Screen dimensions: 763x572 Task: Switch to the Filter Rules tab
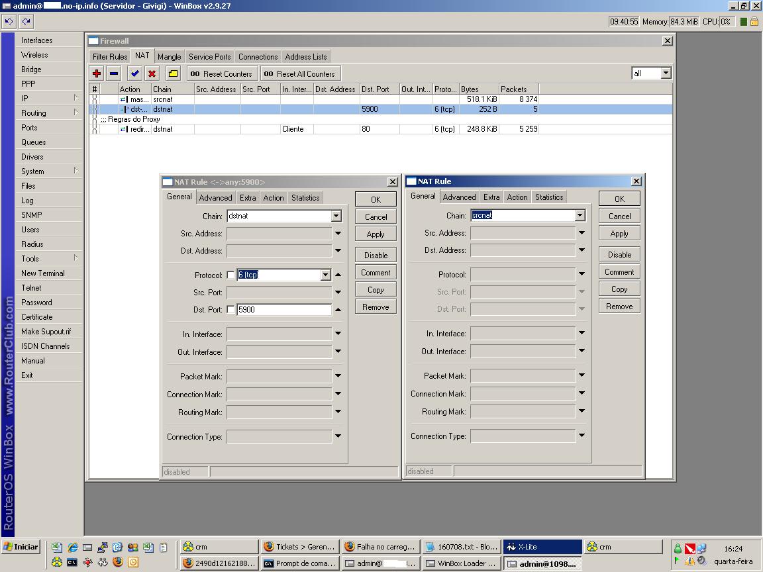click(x=109, y=57)
